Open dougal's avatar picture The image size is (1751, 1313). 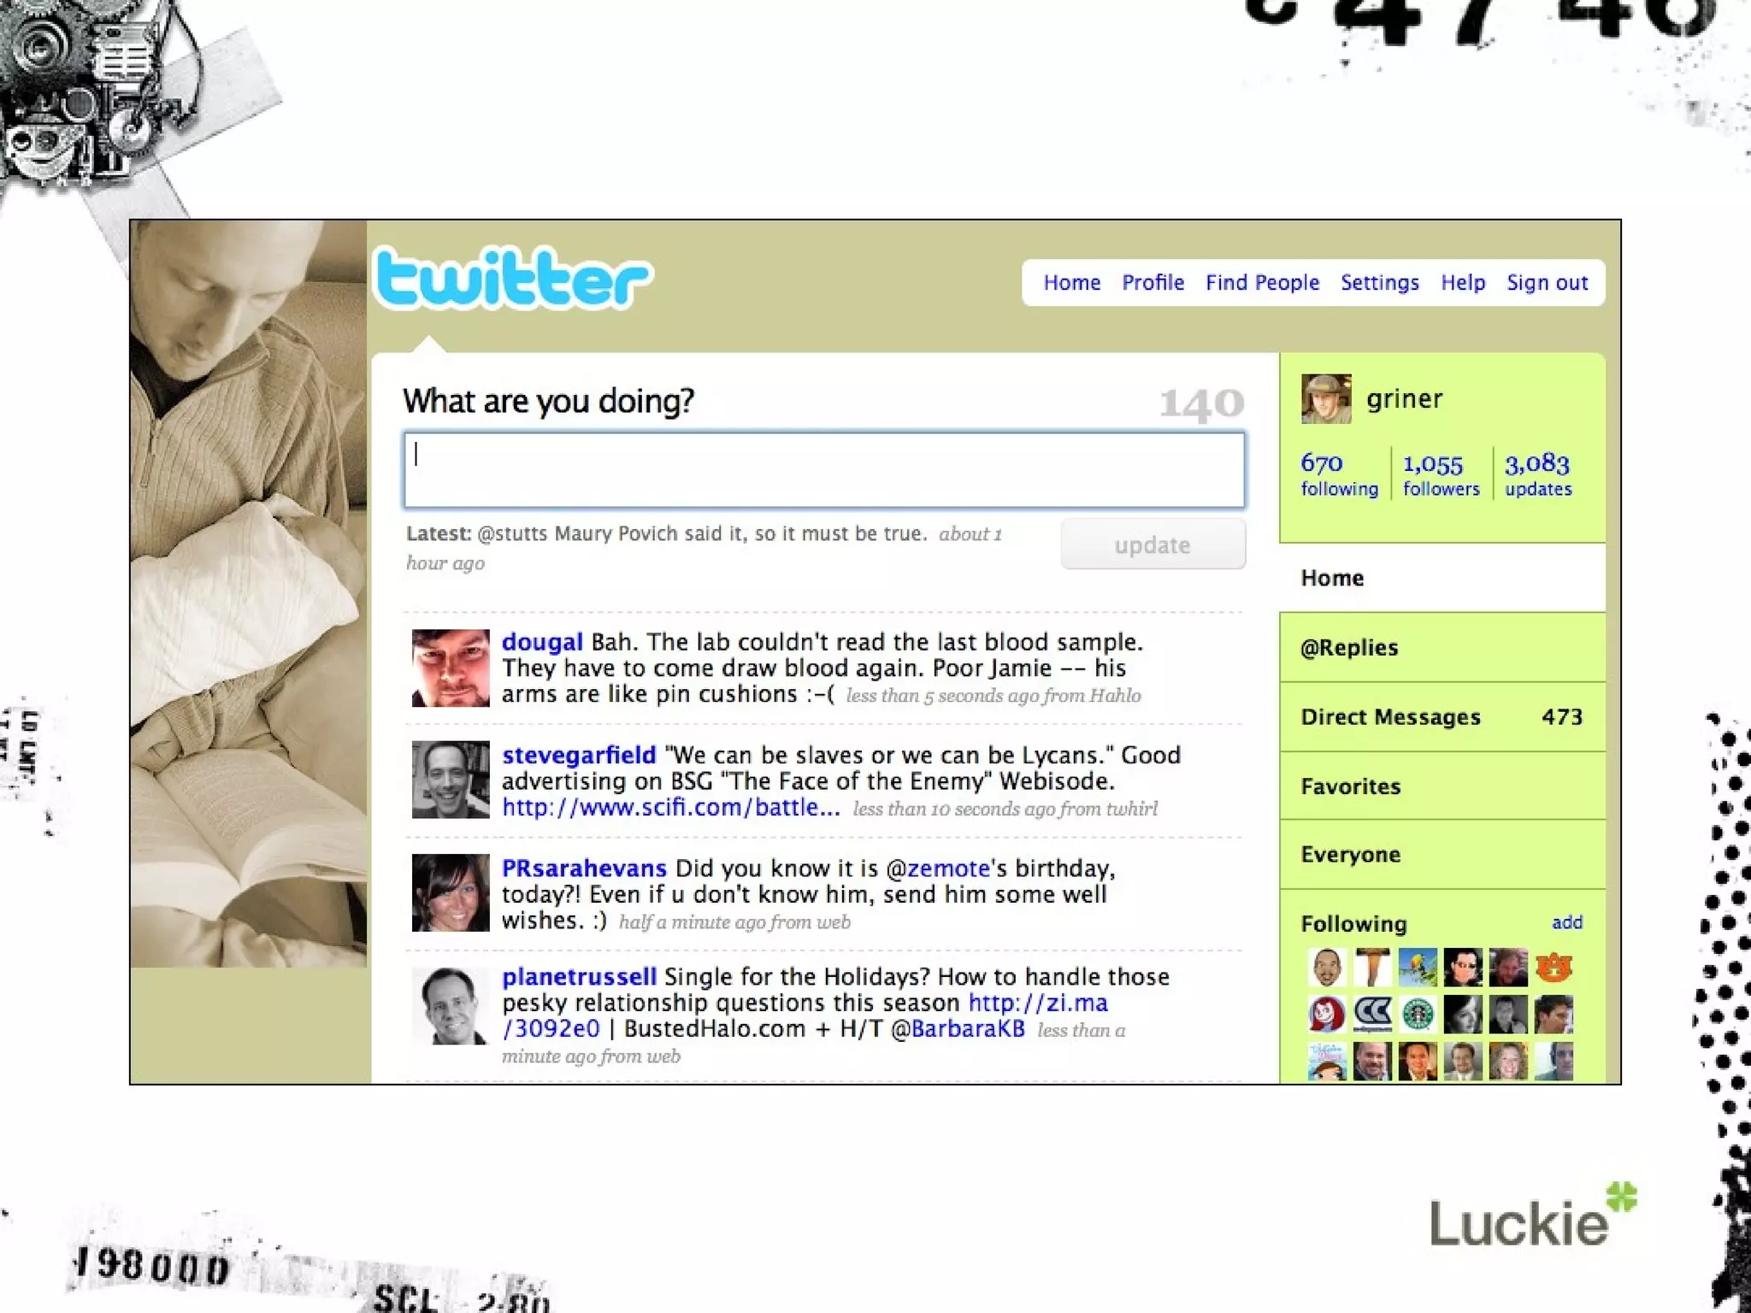tap(451, 668)
